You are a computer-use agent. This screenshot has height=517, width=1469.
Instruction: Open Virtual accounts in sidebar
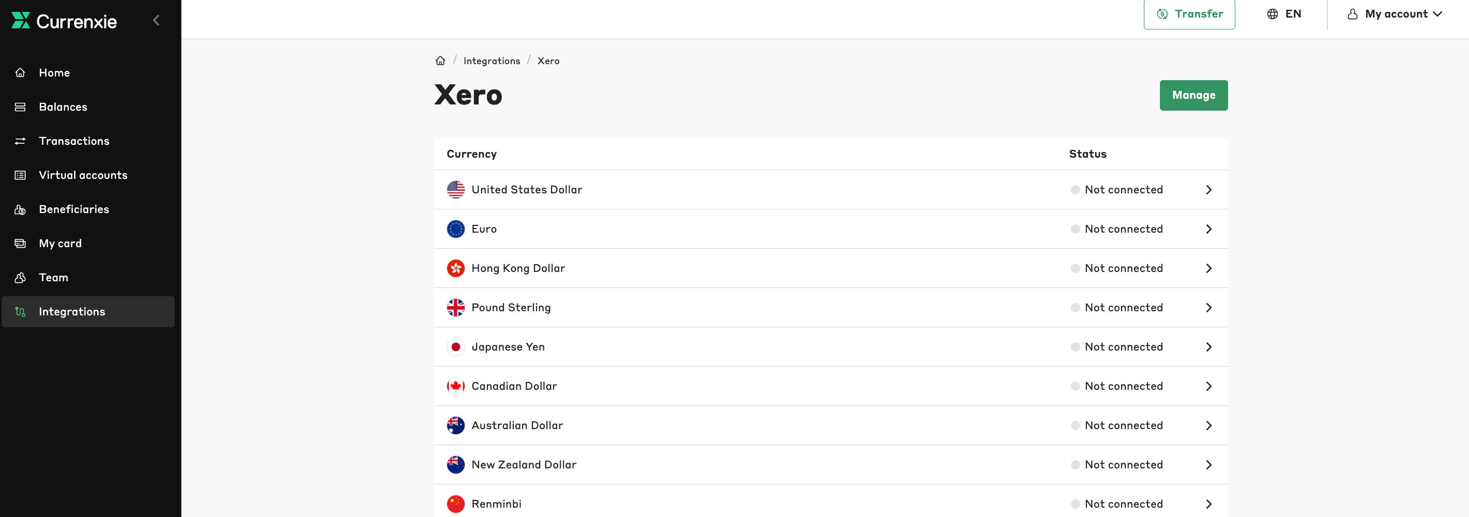coord(88,175)
